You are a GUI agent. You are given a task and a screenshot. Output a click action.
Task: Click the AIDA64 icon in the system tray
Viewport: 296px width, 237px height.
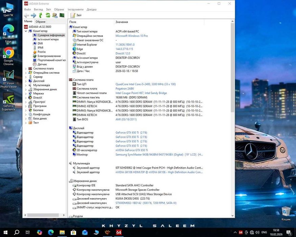(241, 232)
